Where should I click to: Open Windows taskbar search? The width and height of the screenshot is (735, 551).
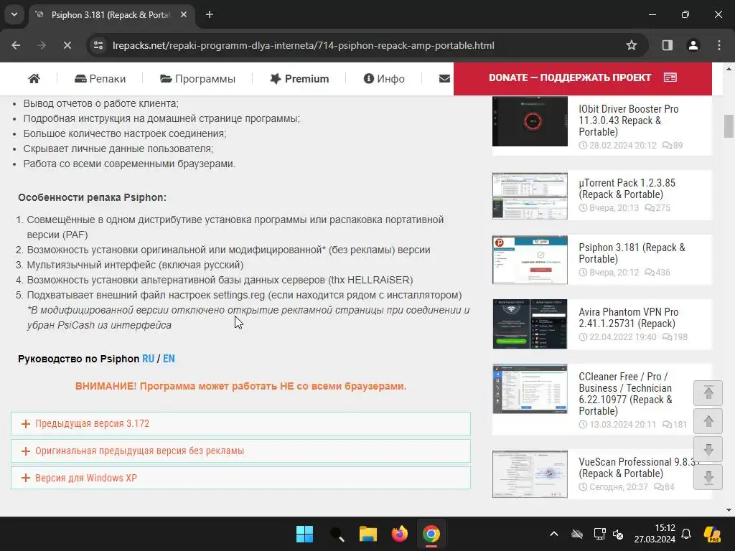337,534
